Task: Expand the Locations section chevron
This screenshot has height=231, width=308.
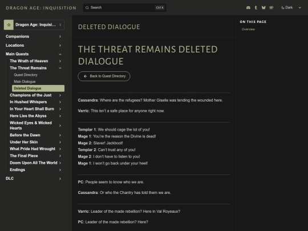Action: click(60, 46)
